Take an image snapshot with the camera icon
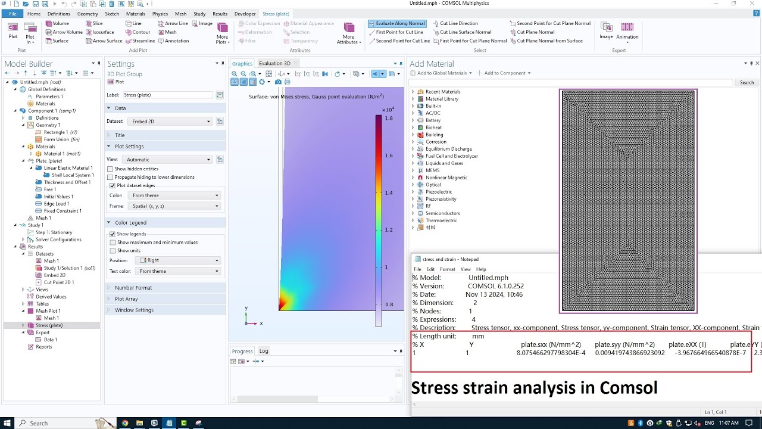The width and height of the screenshot is (762, 429). [279, 82]
